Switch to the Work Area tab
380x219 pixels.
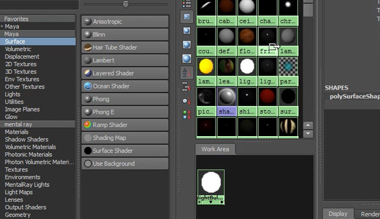coord(215,149)
